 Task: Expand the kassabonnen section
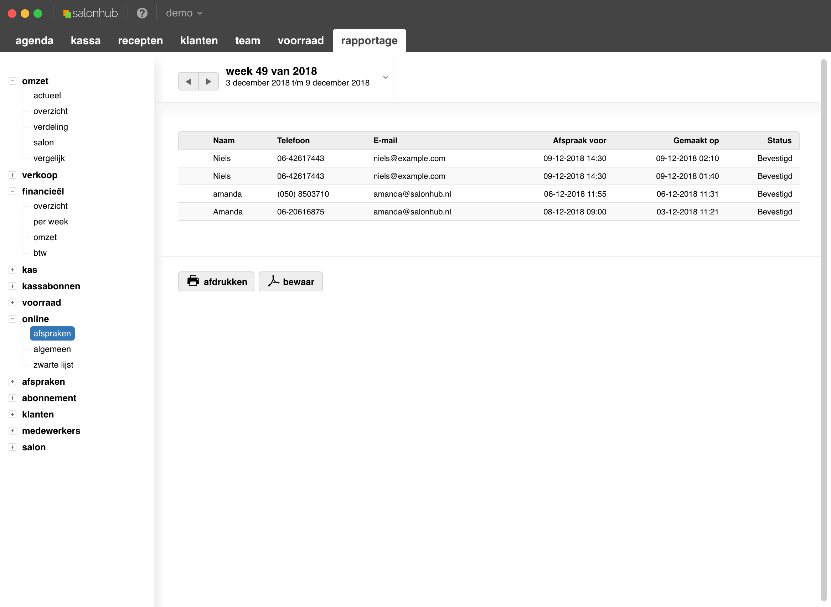12,286
